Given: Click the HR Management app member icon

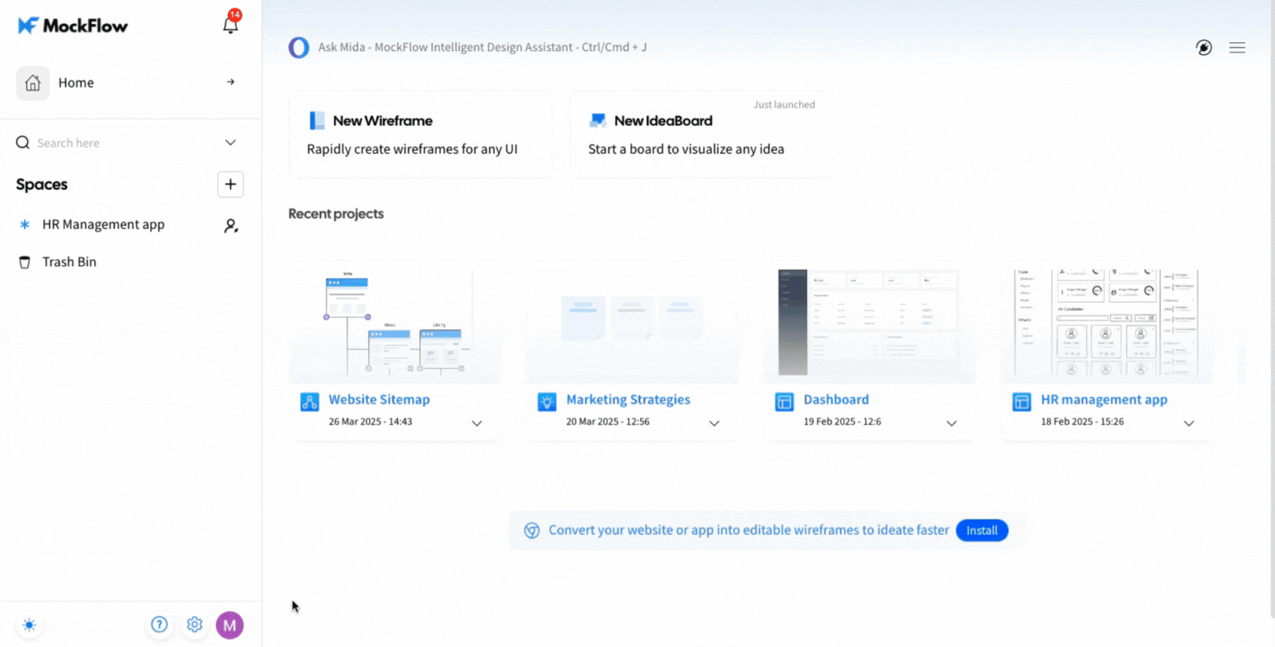Looking at the screenshot, I should pos(231,225).
